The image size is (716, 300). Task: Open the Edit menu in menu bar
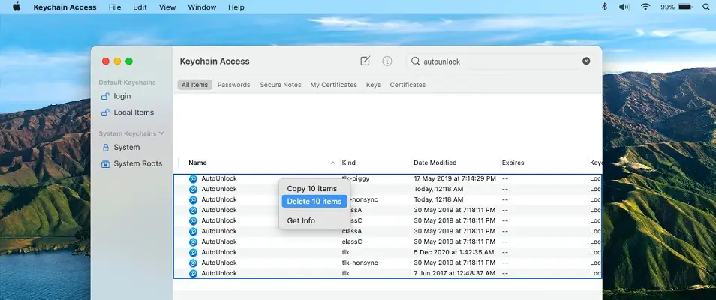[x=140, y=7]
